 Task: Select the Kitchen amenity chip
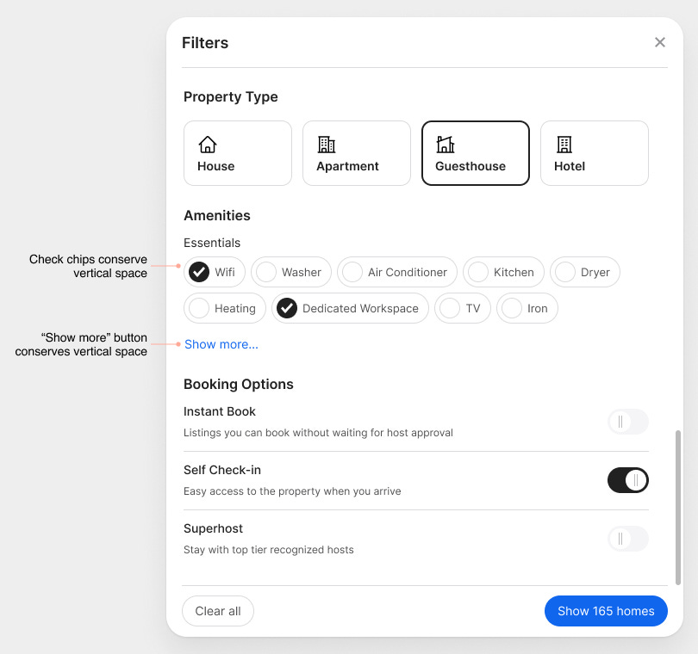click(x=503, y=272)
